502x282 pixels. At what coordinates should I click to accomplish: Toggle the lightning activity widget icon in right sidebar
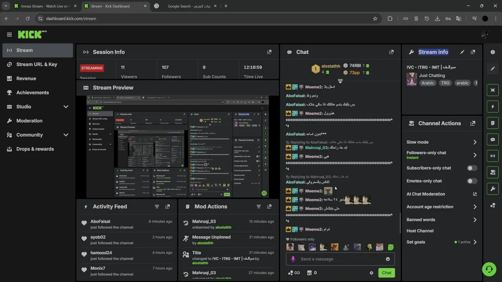pos(493,107)
